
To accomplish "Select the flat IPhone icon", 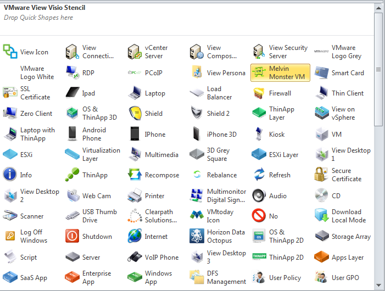I will [x=135, y=134].
